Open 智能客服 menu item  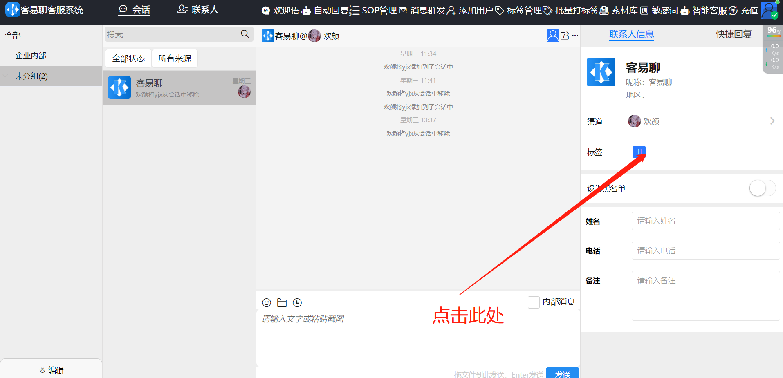coord(704,11)
